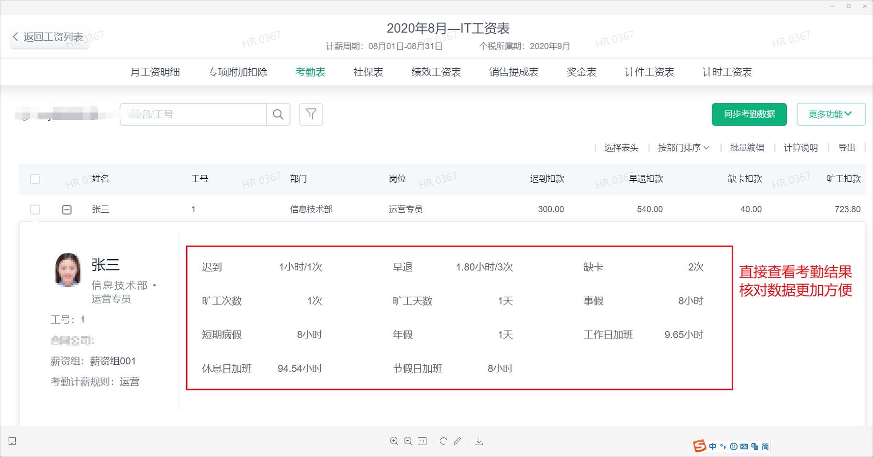Click 计算说明 link
The width and height of the screenshot is (873, 457).
tap(801, 148)
